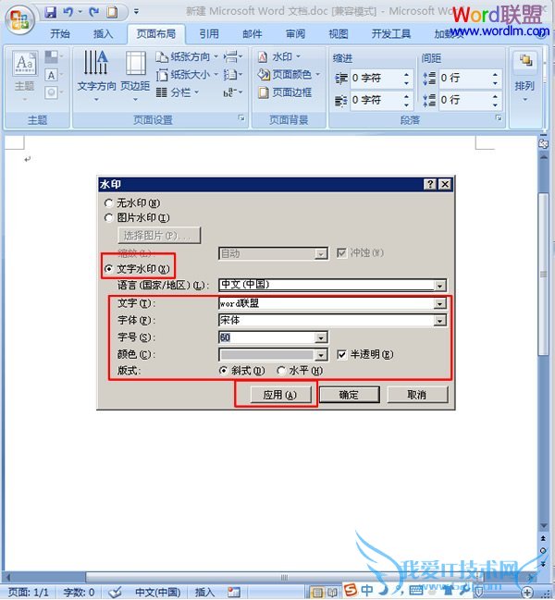Click spell check icon in status bar

[x=115, y=593]
